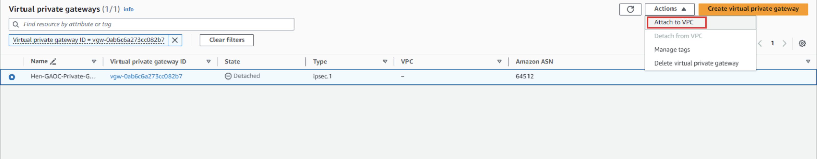Image resolution: width=817 pixels, height=159 pixels.
Task: Go to next page arrow
Action: pos(784,43)
